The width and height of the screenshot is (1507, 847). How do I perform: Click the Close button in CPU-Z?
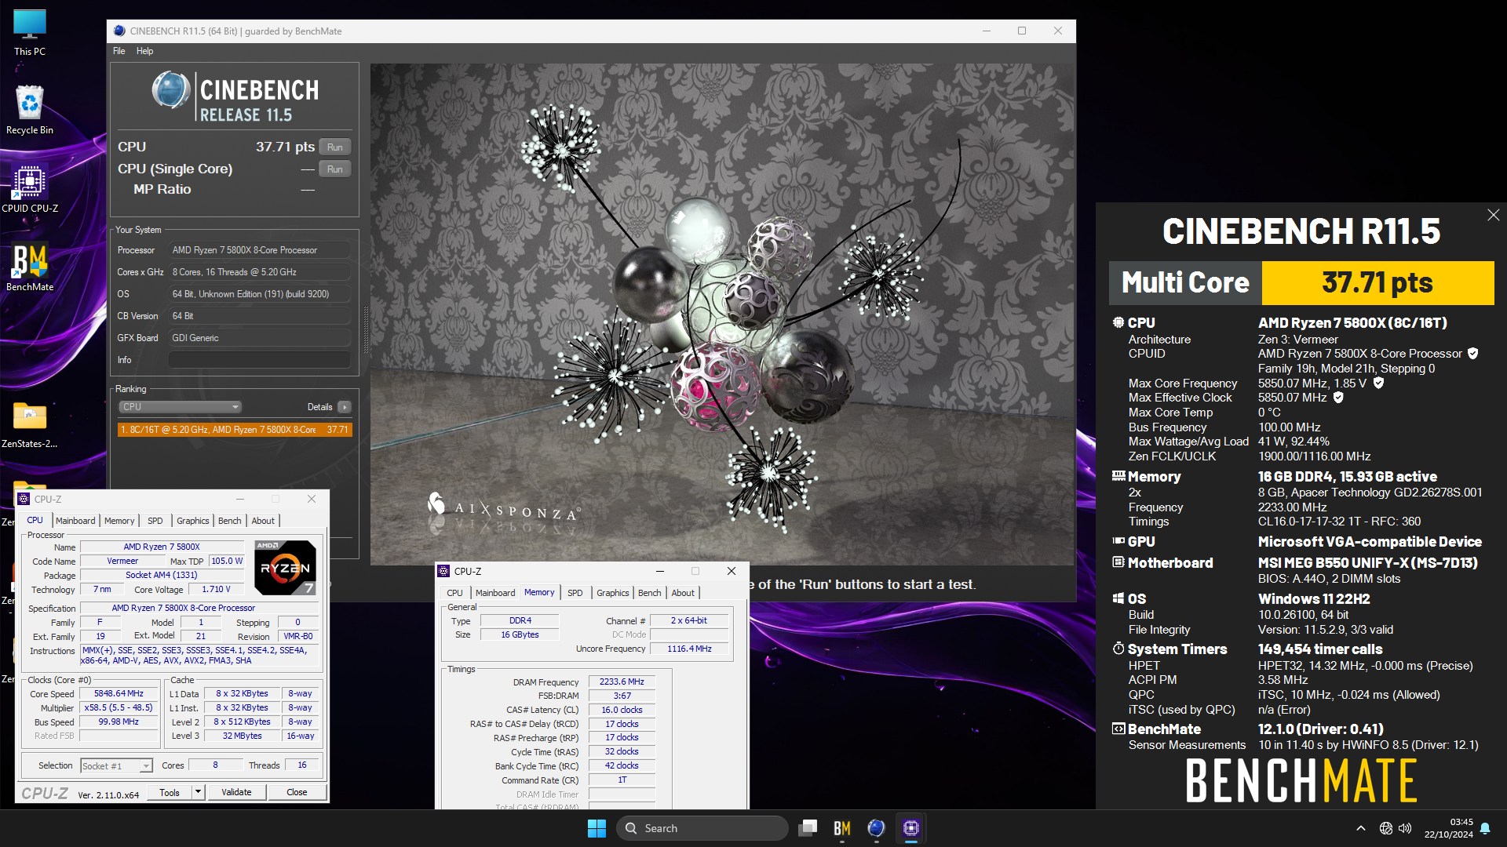[297, 792]
